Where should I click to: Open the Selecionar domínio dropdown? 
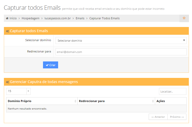pyautogui.click(x=121, y=41)
